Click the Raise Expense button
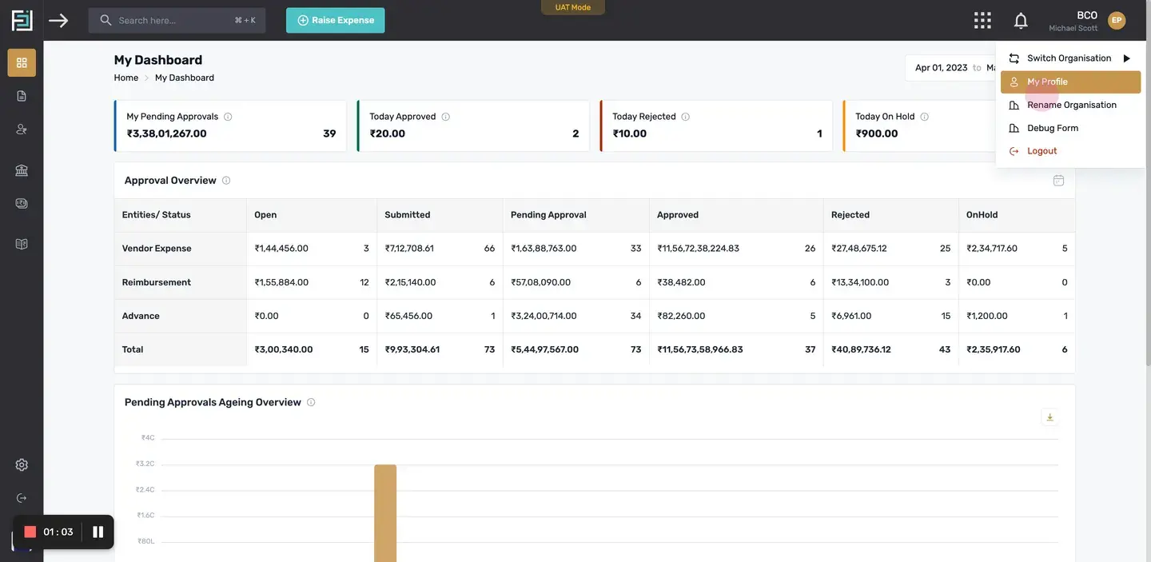 (336, 20)
